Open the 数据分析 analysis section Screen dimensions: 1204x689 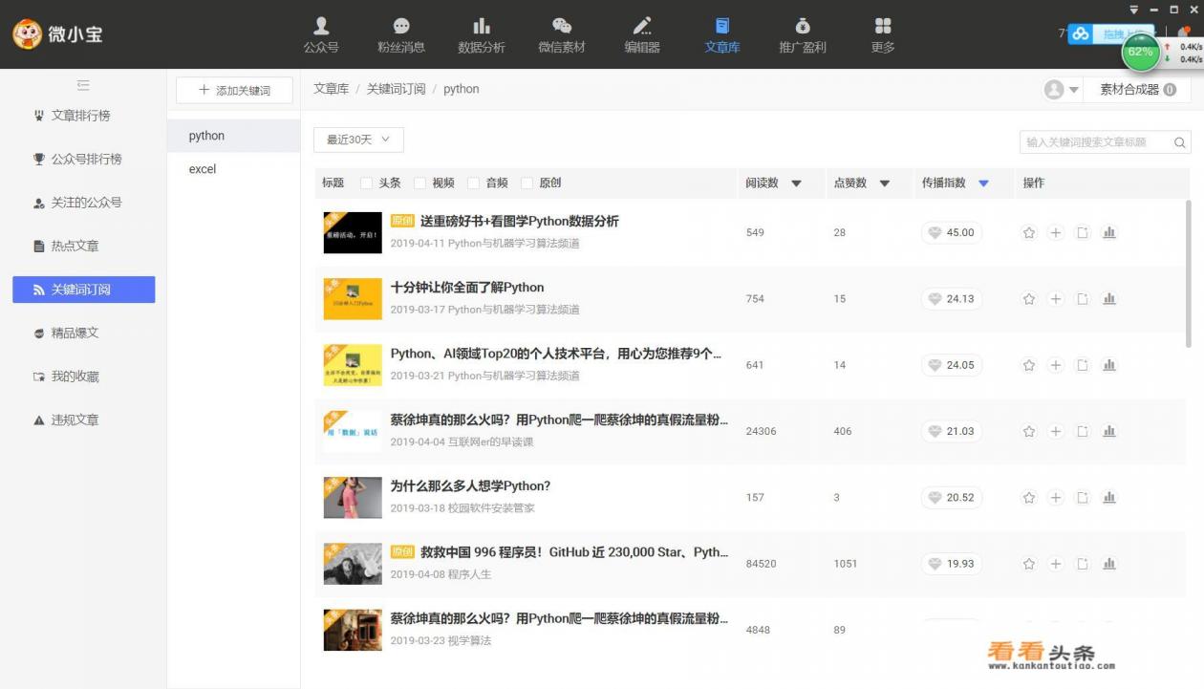(x=482, y=34)
